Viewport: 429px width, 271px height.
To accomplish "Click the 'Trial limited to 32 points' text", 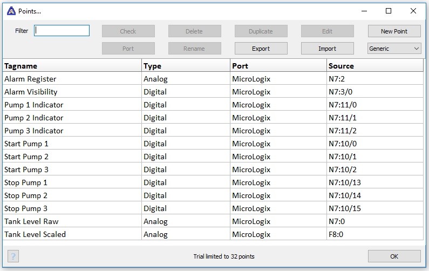I will click(x=224, y=256).
